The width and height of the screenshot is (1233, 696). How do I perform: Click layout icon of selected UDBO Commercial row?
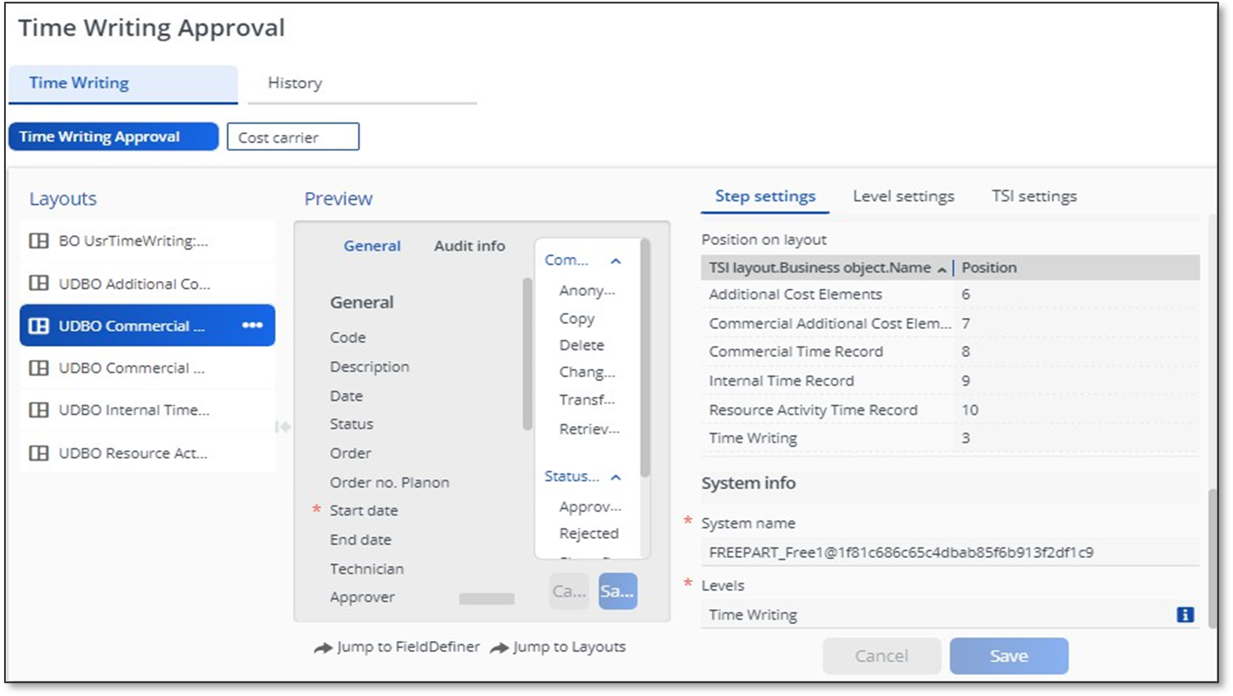tap(39, 325)
